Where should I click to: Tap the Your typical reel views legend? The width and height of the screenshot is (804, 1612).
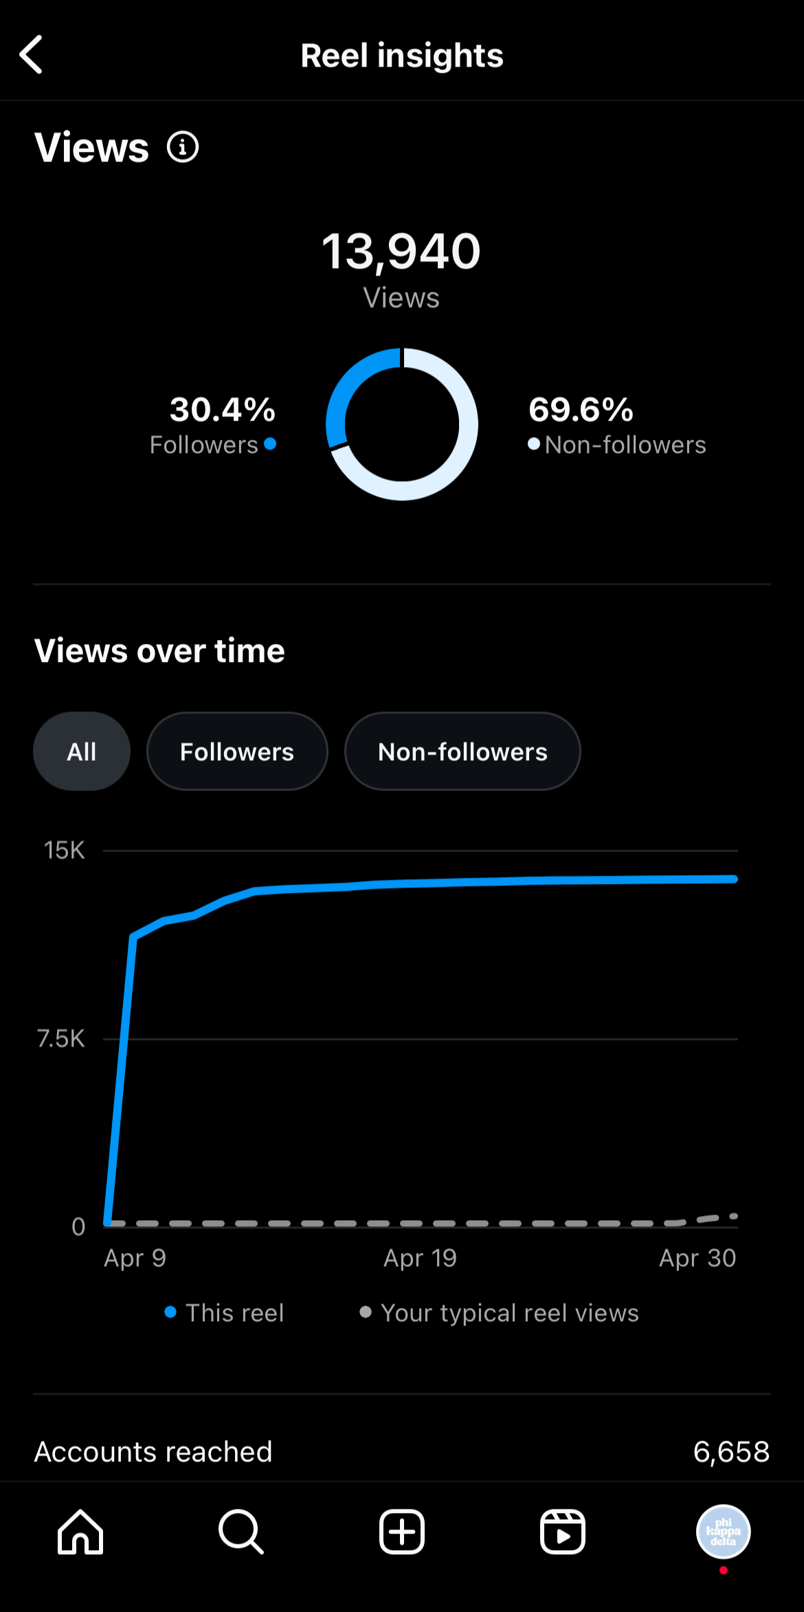click(500, 1313)
